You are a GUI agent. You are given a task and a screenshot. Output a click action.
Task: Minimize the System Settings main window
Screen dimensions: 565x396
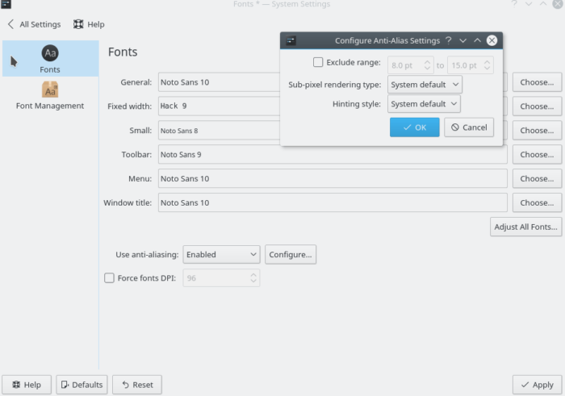point(529,4)
